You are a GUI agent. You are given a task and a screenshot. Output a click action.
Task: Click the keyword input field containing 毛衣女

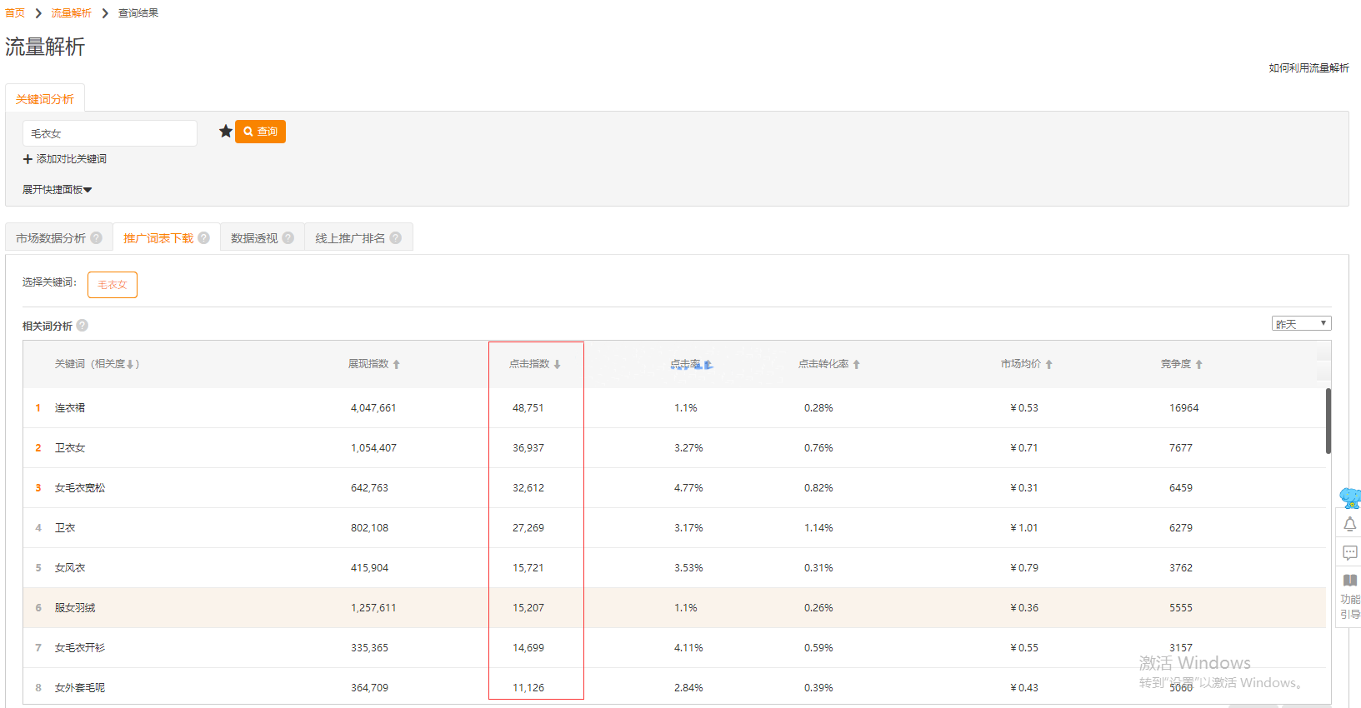110,133
